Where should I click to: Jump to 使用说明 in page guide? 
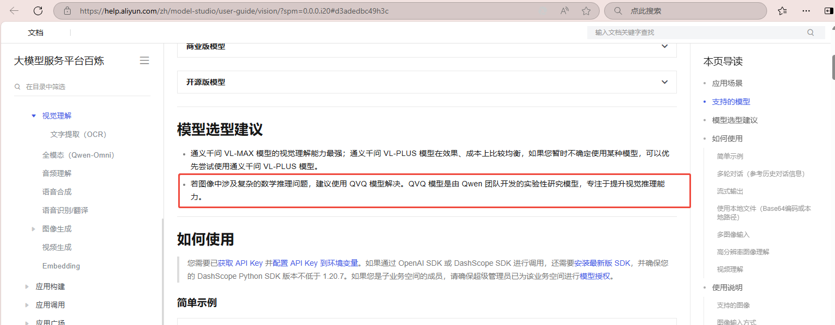point(727,287)
